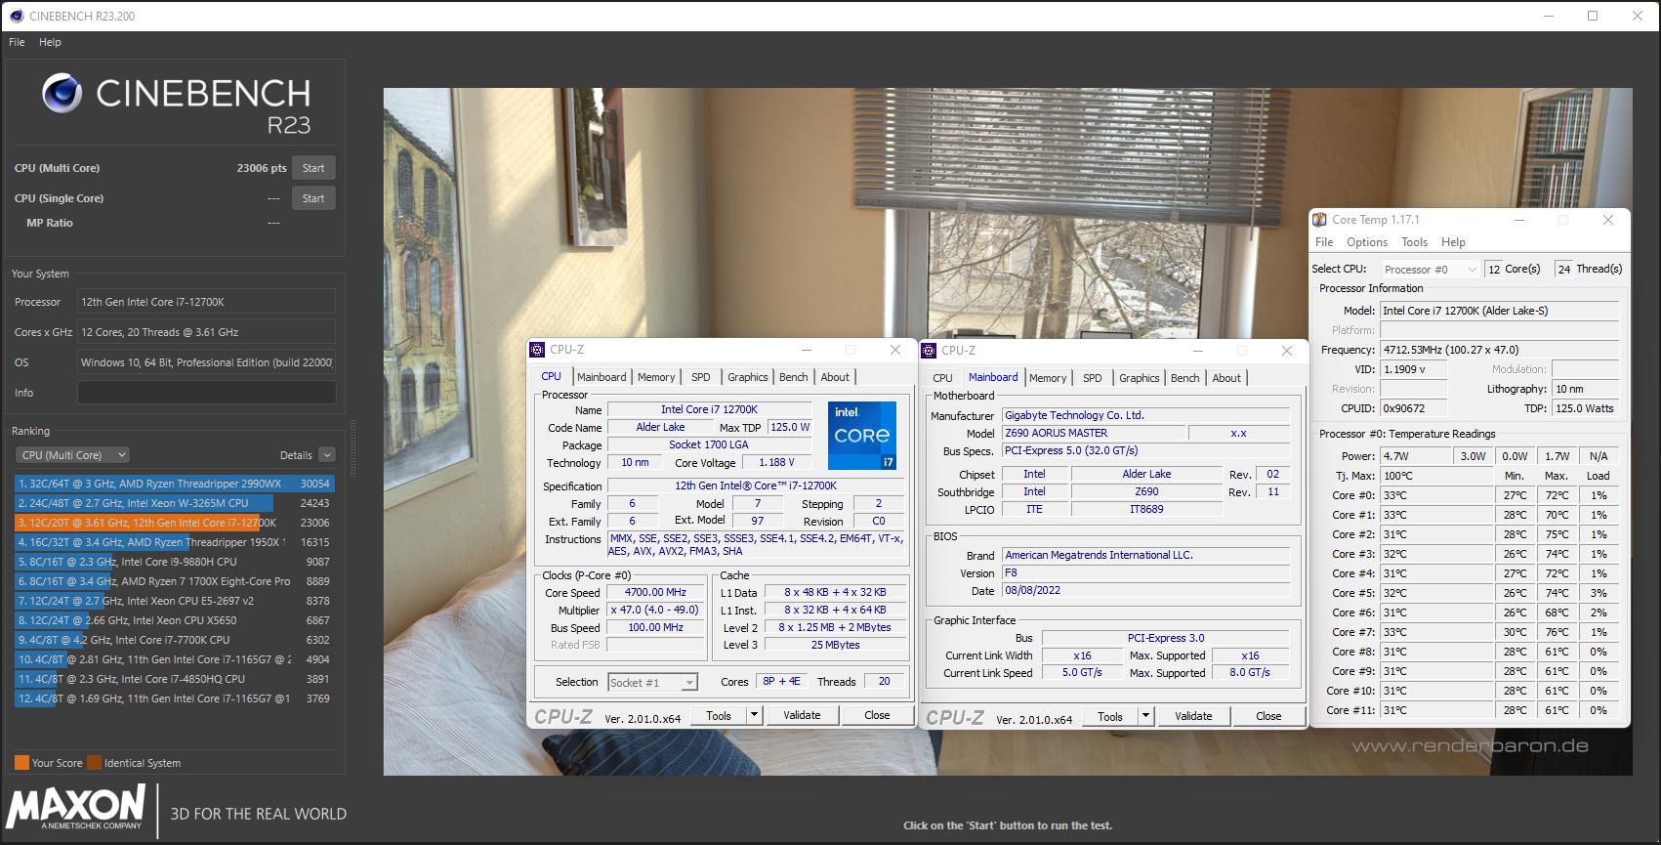Click the Core Temp Frequency value field

point(1500,350)
